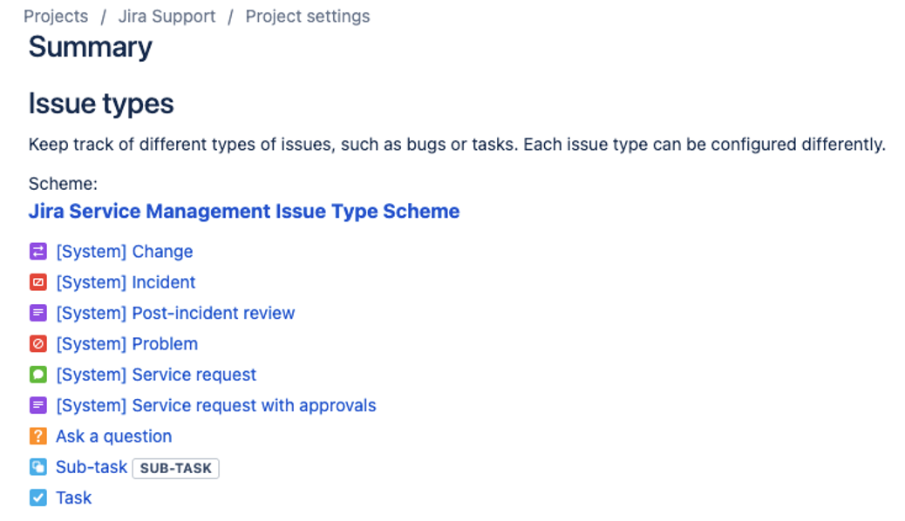905x521 pixels.
Task: Go to Project settings breadcrumb link
Action: point(307,16)
